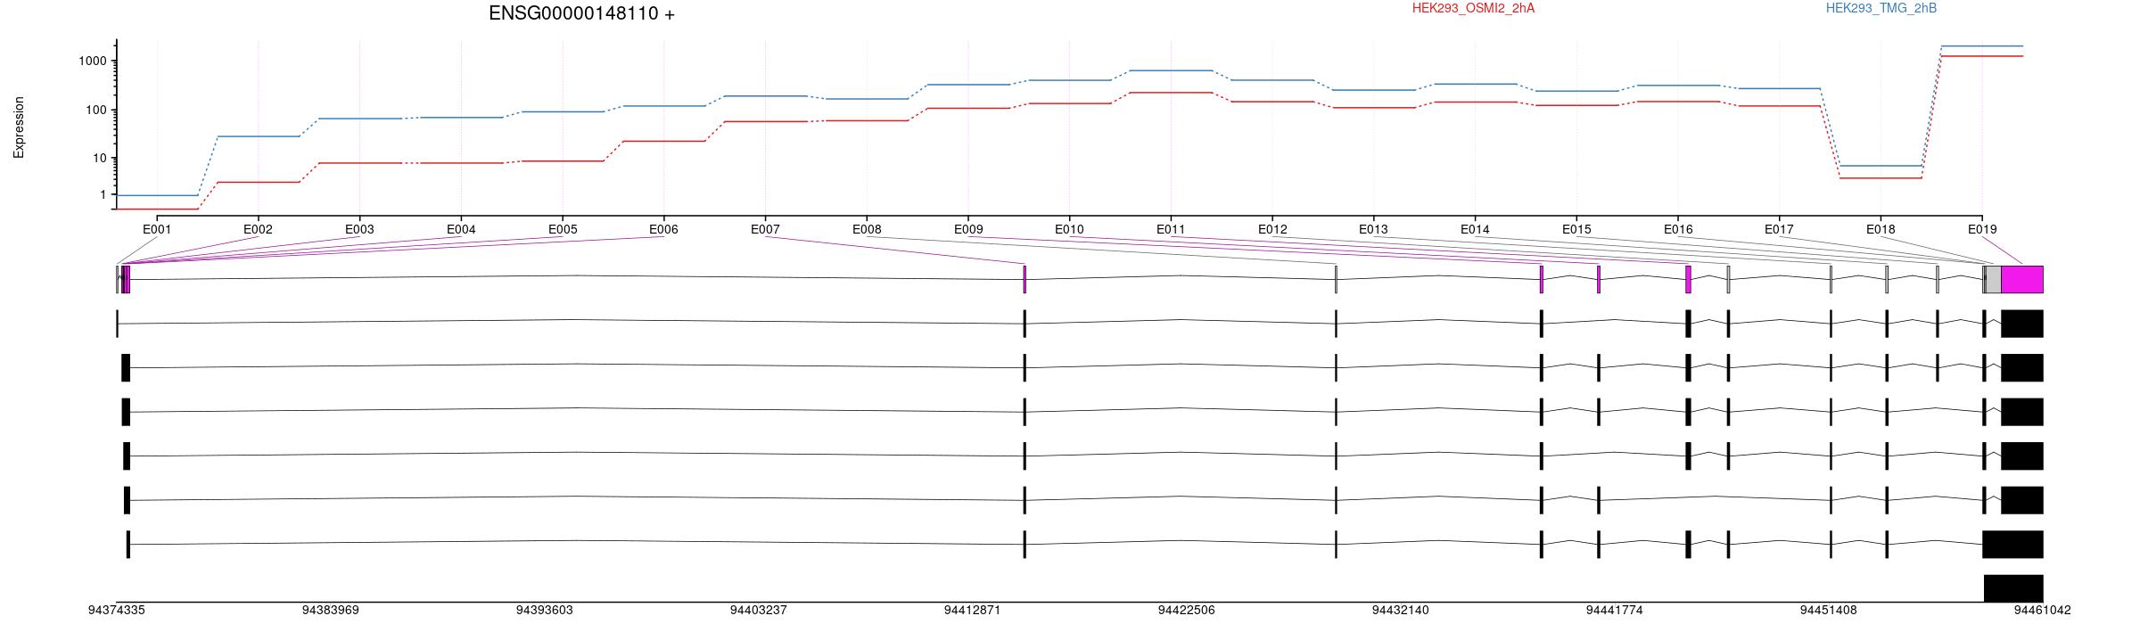The width and height of the screenshot is (2140, 624).
Task: Click the Expression y-axis label
Action: (19, 127)
